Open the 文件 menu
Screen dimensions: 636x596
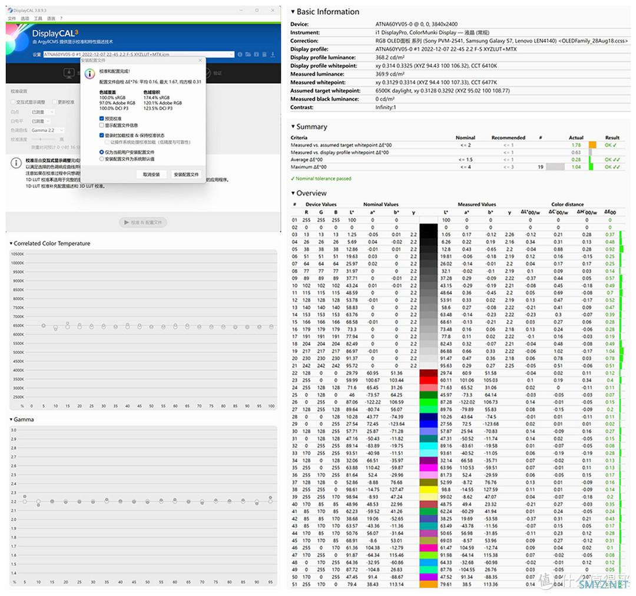tap(12, 18)
